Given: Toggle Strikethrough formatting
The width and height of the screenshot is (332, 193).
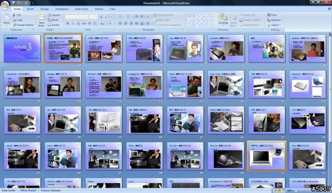Looking at the screenshot, I should click(84, 23).
